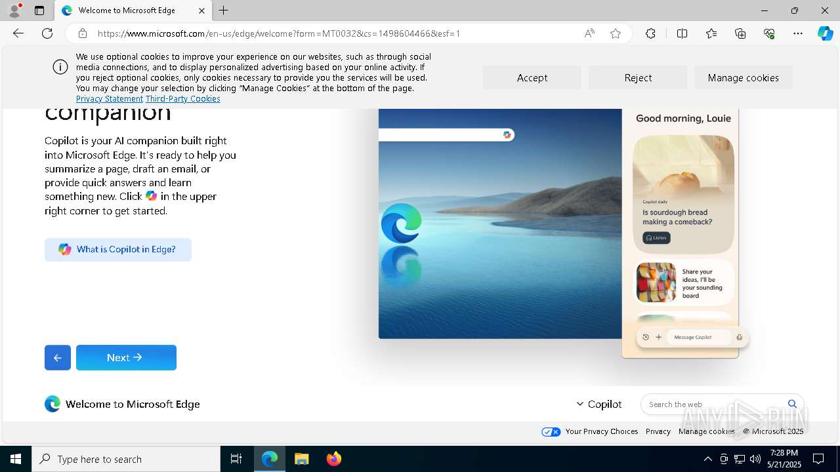The width and height of the screenshot is (840, 472).
Task: Open Manage cookies in banner
Action: coord(744,77)
